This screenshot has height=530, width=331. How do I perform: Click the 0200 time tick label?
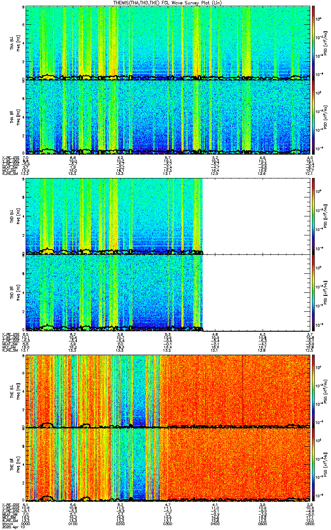120,523
